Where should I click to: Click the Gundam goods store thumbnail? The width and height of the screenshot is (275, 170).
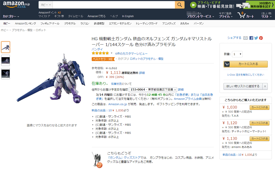tap(97, 160)
